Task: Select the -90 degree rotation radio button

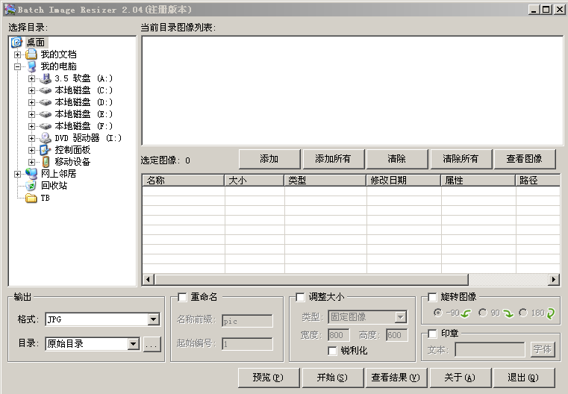Action: pos(438,313)
